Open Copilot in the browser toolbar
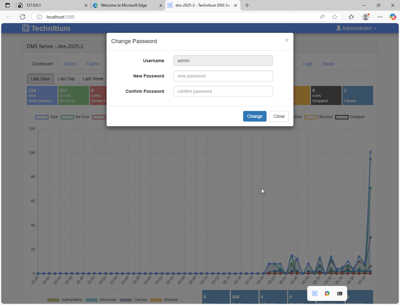The width and height of the screenshot is (400, 305). pos(393,17)
